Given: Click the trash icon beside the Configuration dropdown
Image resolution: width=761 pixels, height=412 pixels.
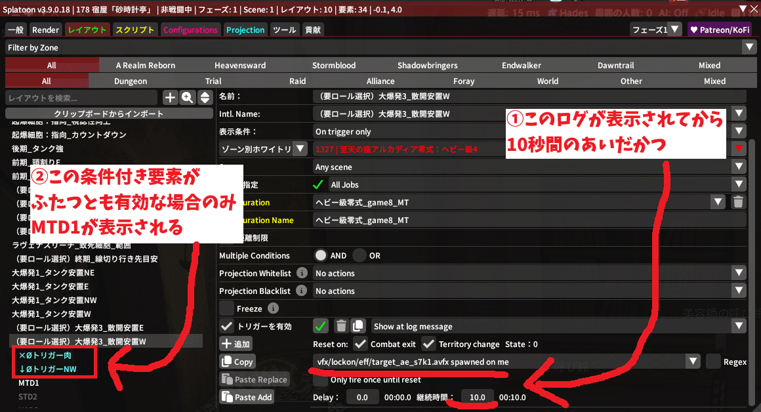Looking at the screenshot, I should [739, 203].
